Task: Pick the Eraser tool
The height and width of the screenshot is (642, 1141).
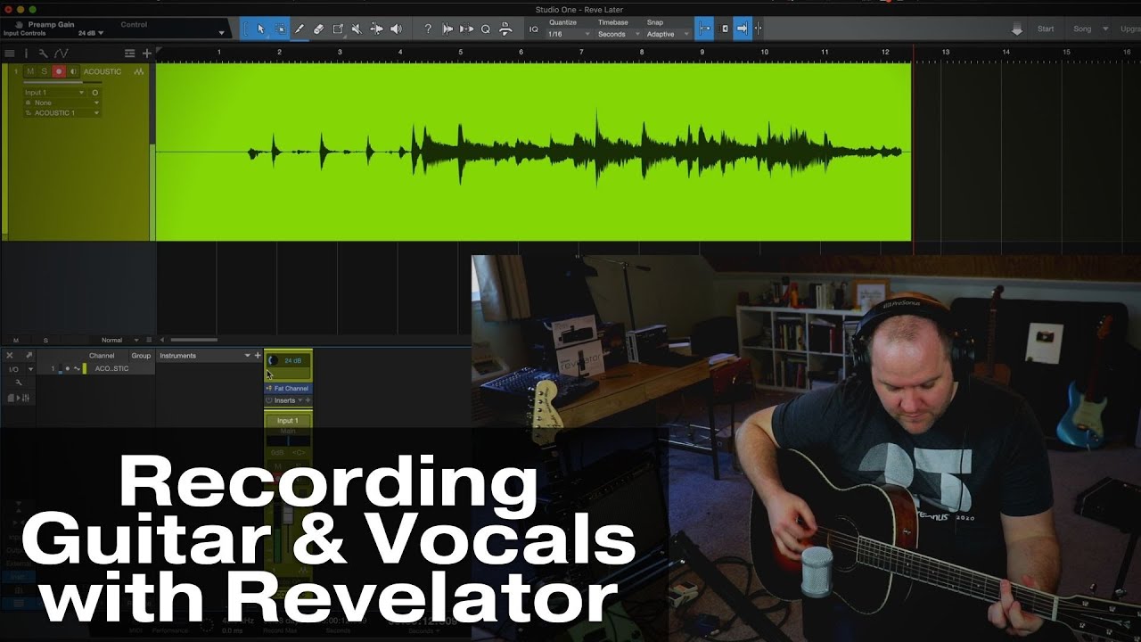Action: coord(318,29)
